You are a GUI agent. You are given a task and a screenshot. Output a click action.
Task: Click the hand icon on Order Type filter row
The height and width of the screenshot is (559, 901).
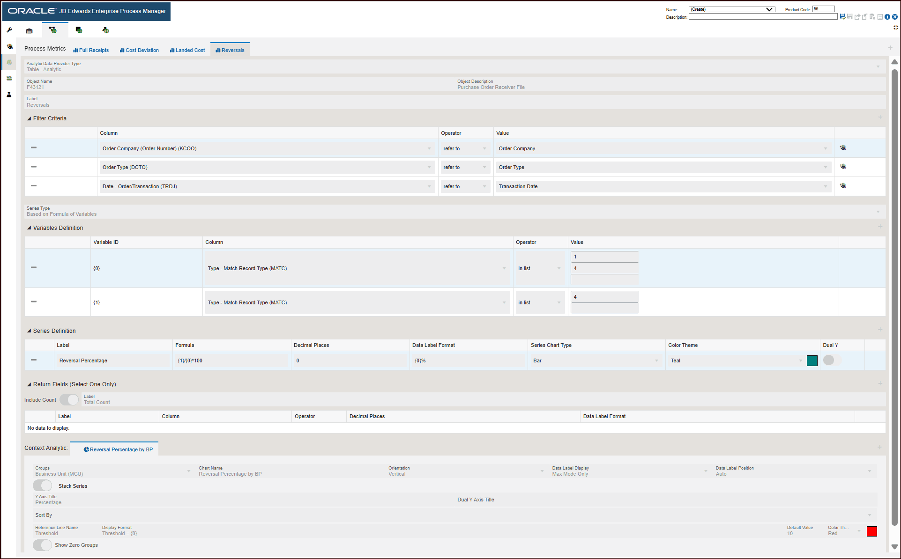tap(843, 166)
